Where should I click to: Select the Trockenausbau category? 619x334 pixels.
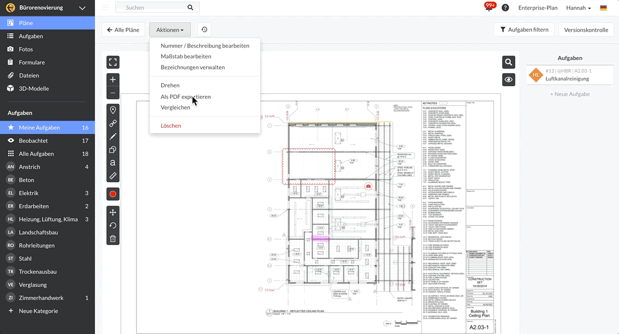pyautogui.click(x=47, y=271)
